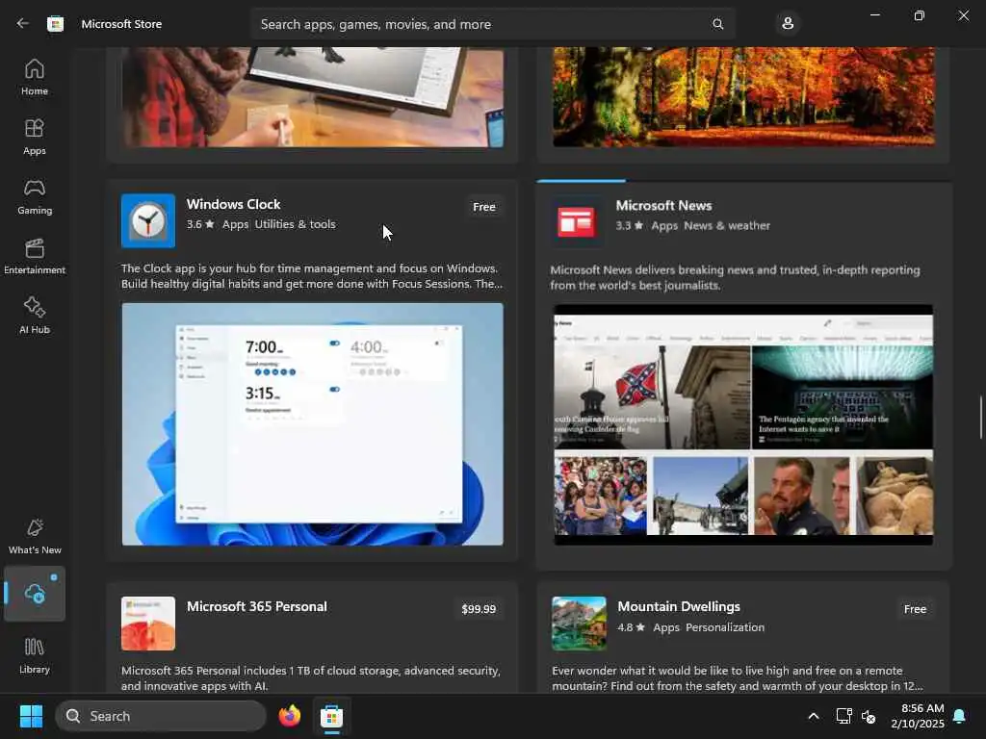Open the network status tray icon
This screenshot has height=739, width=986.
(843, 716)
